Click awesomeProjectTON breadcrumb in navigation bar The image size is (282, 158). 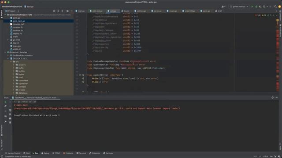point(12,7)
